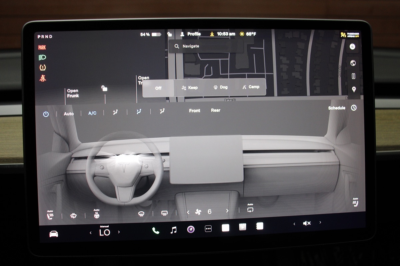Select Camp mode
The width and height of the screenshot is (400, 266).
[250, 87]
